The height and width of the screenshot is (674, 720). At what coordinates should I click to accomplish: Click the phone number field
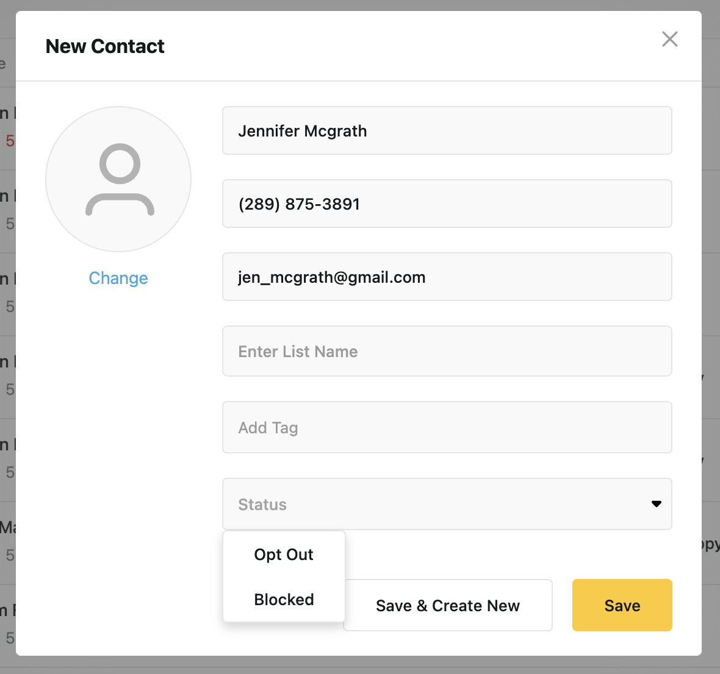click(x=447, y=204)
